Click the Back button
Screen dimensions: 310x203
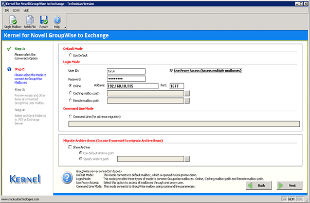[259, 186]
